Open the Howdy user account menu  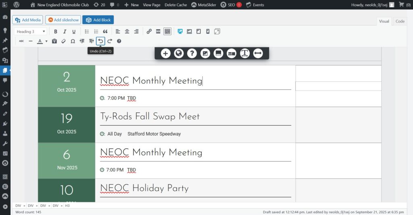tap(372, 5)
